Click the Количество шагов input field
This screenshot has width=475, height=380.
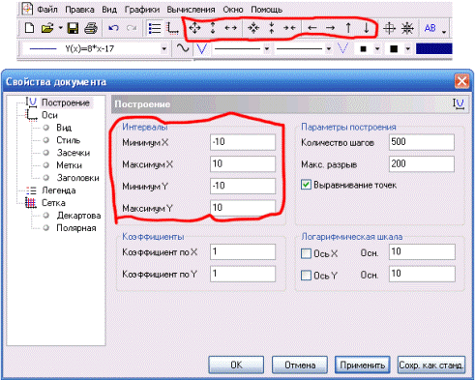[422, 142]
